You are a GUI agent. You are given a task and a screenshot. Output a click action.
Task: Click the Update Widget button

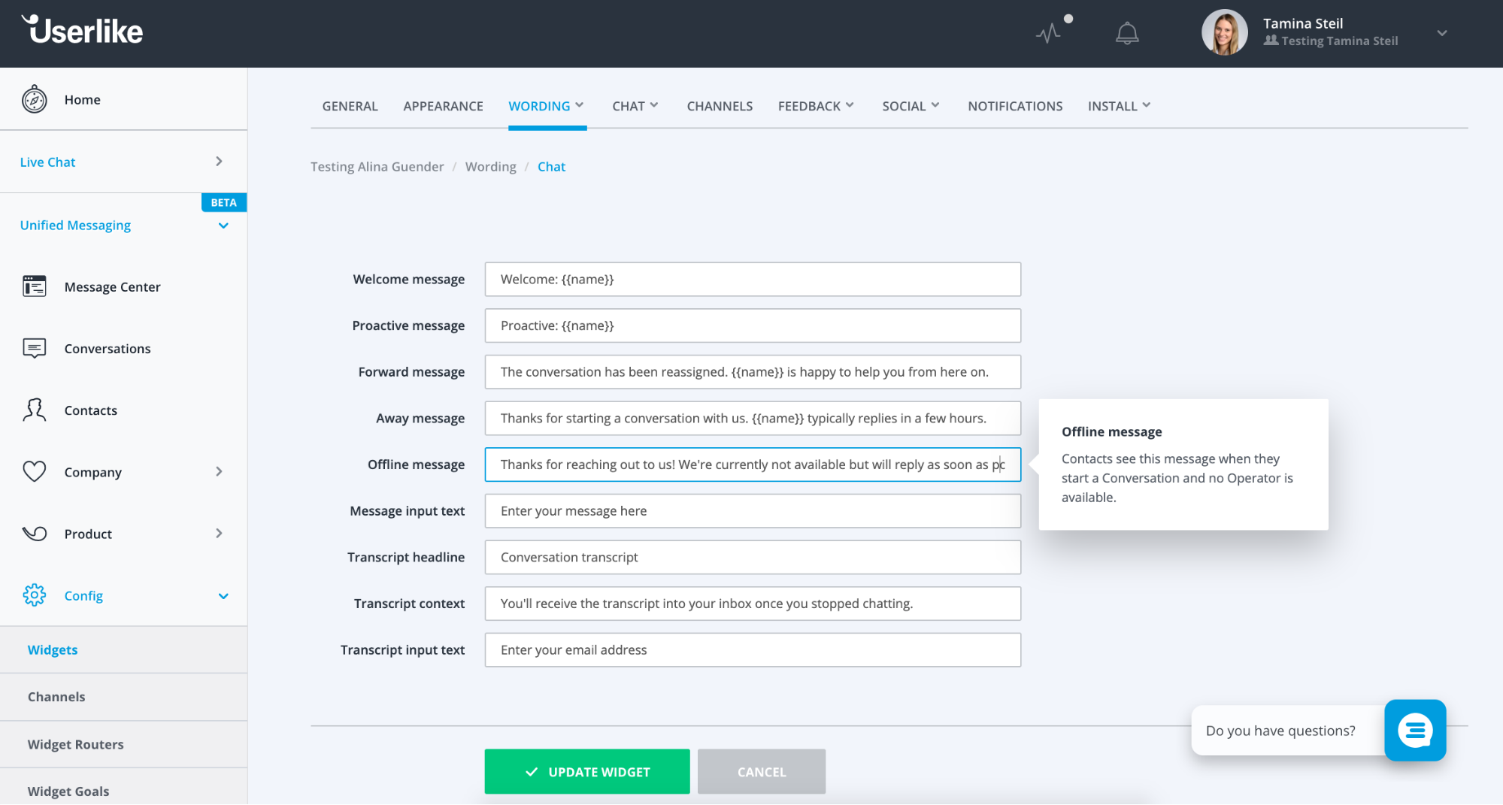click(x=587, y=771)
